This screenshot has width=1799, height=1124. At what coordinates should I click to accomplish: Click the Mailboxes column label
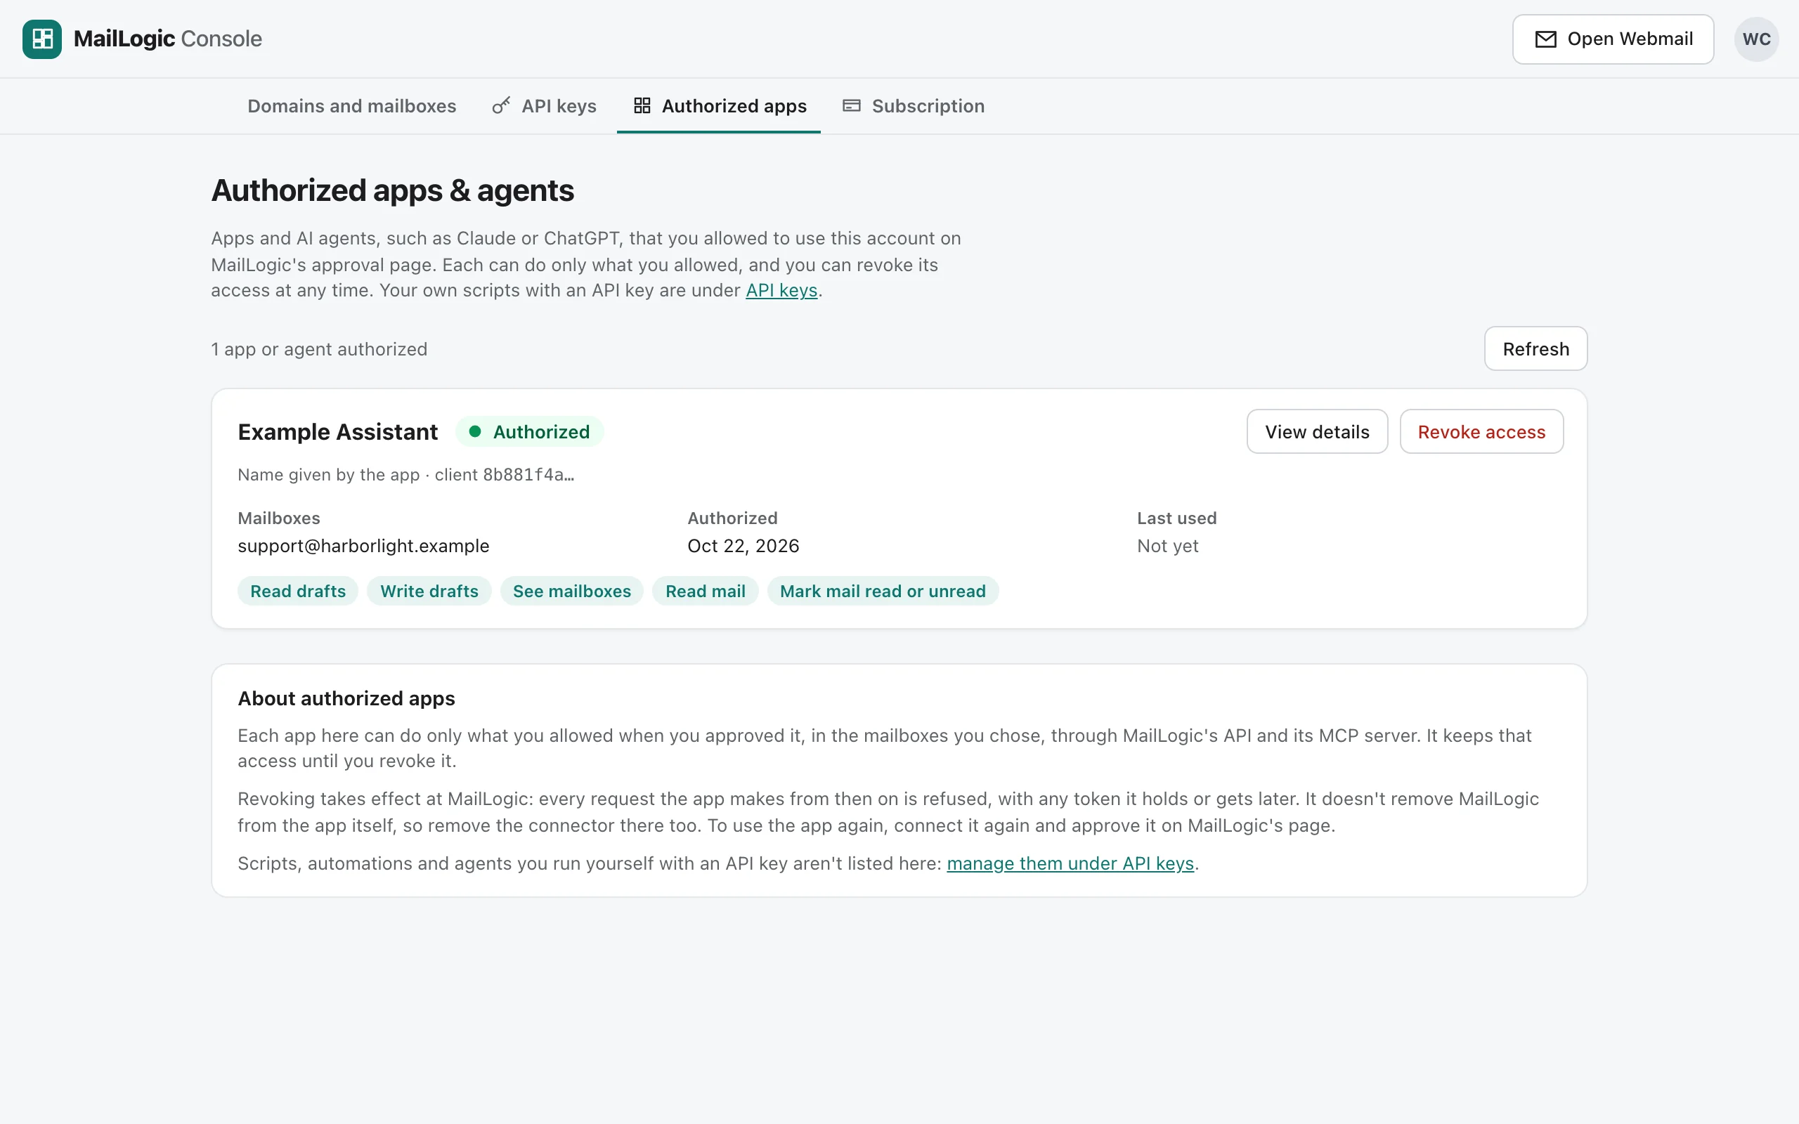click(x=279, y=518)
